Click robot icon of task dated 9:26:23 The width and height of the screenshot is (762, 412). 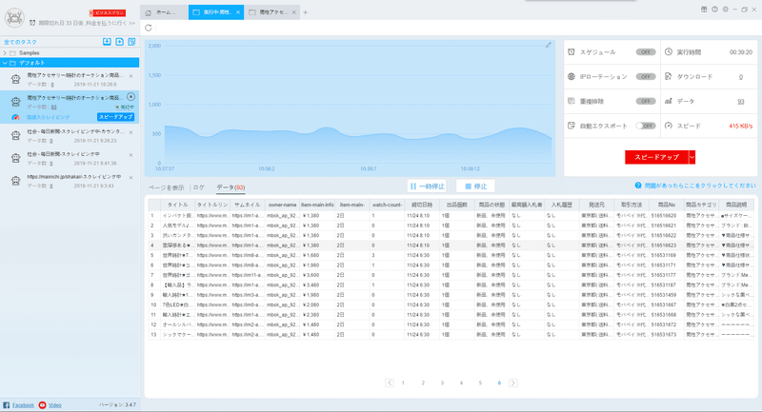[x=15, y=135]
